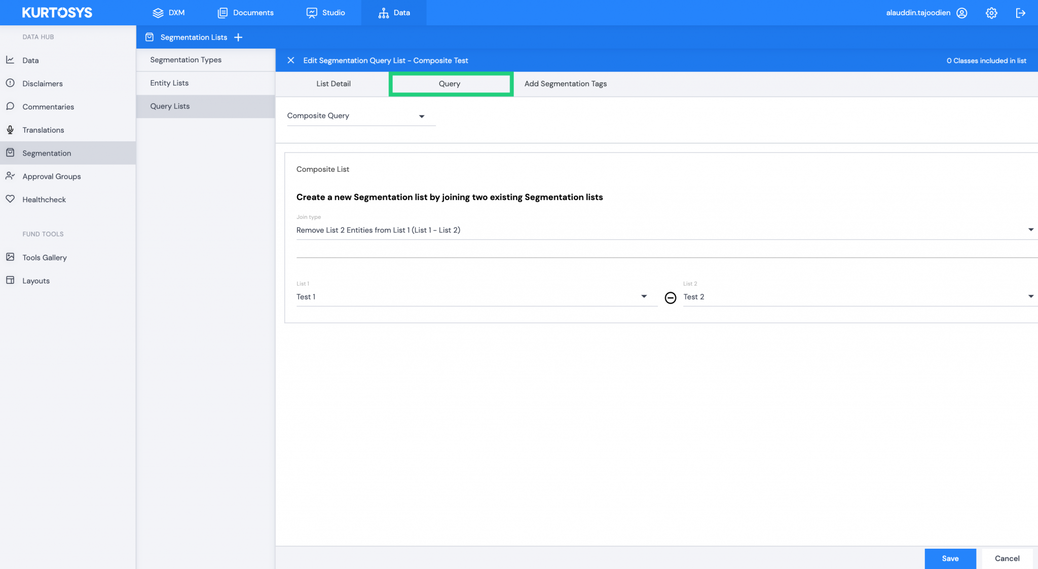Click the user account icon for alauddin.tajoodien
1038x569 pixels.
coord(961,13)
